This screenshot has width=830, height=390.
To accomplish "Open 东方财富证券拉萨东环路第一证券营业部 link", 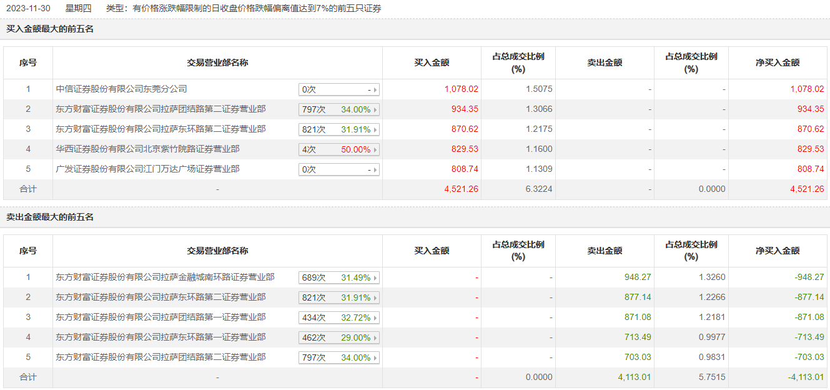I will pyautogui.click(x=161, y=337).
